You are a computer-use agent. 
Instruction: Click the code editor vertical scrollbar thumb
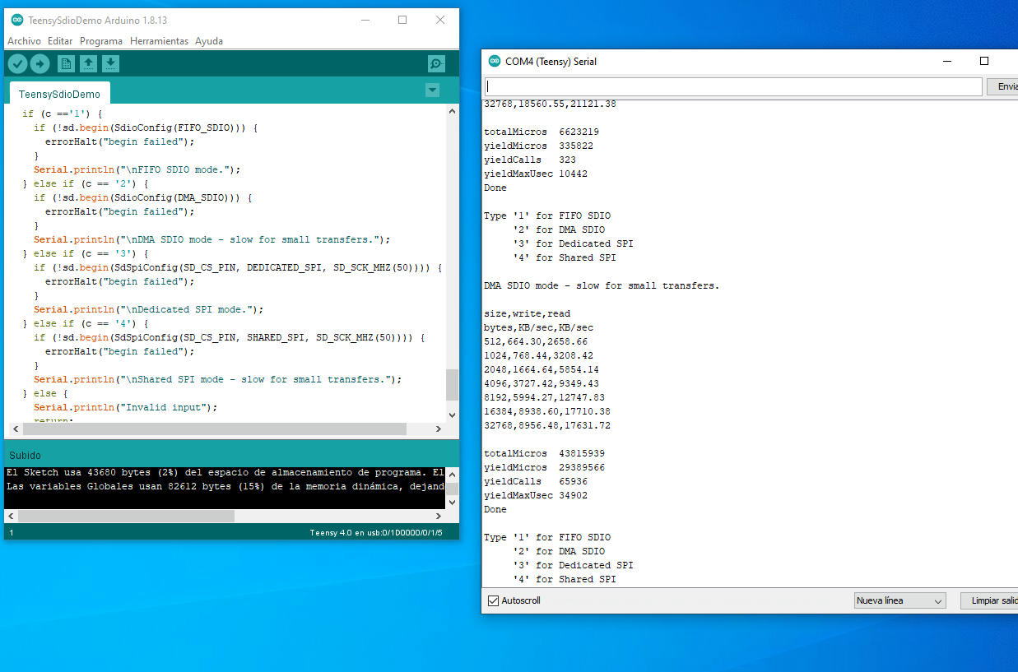452,384
